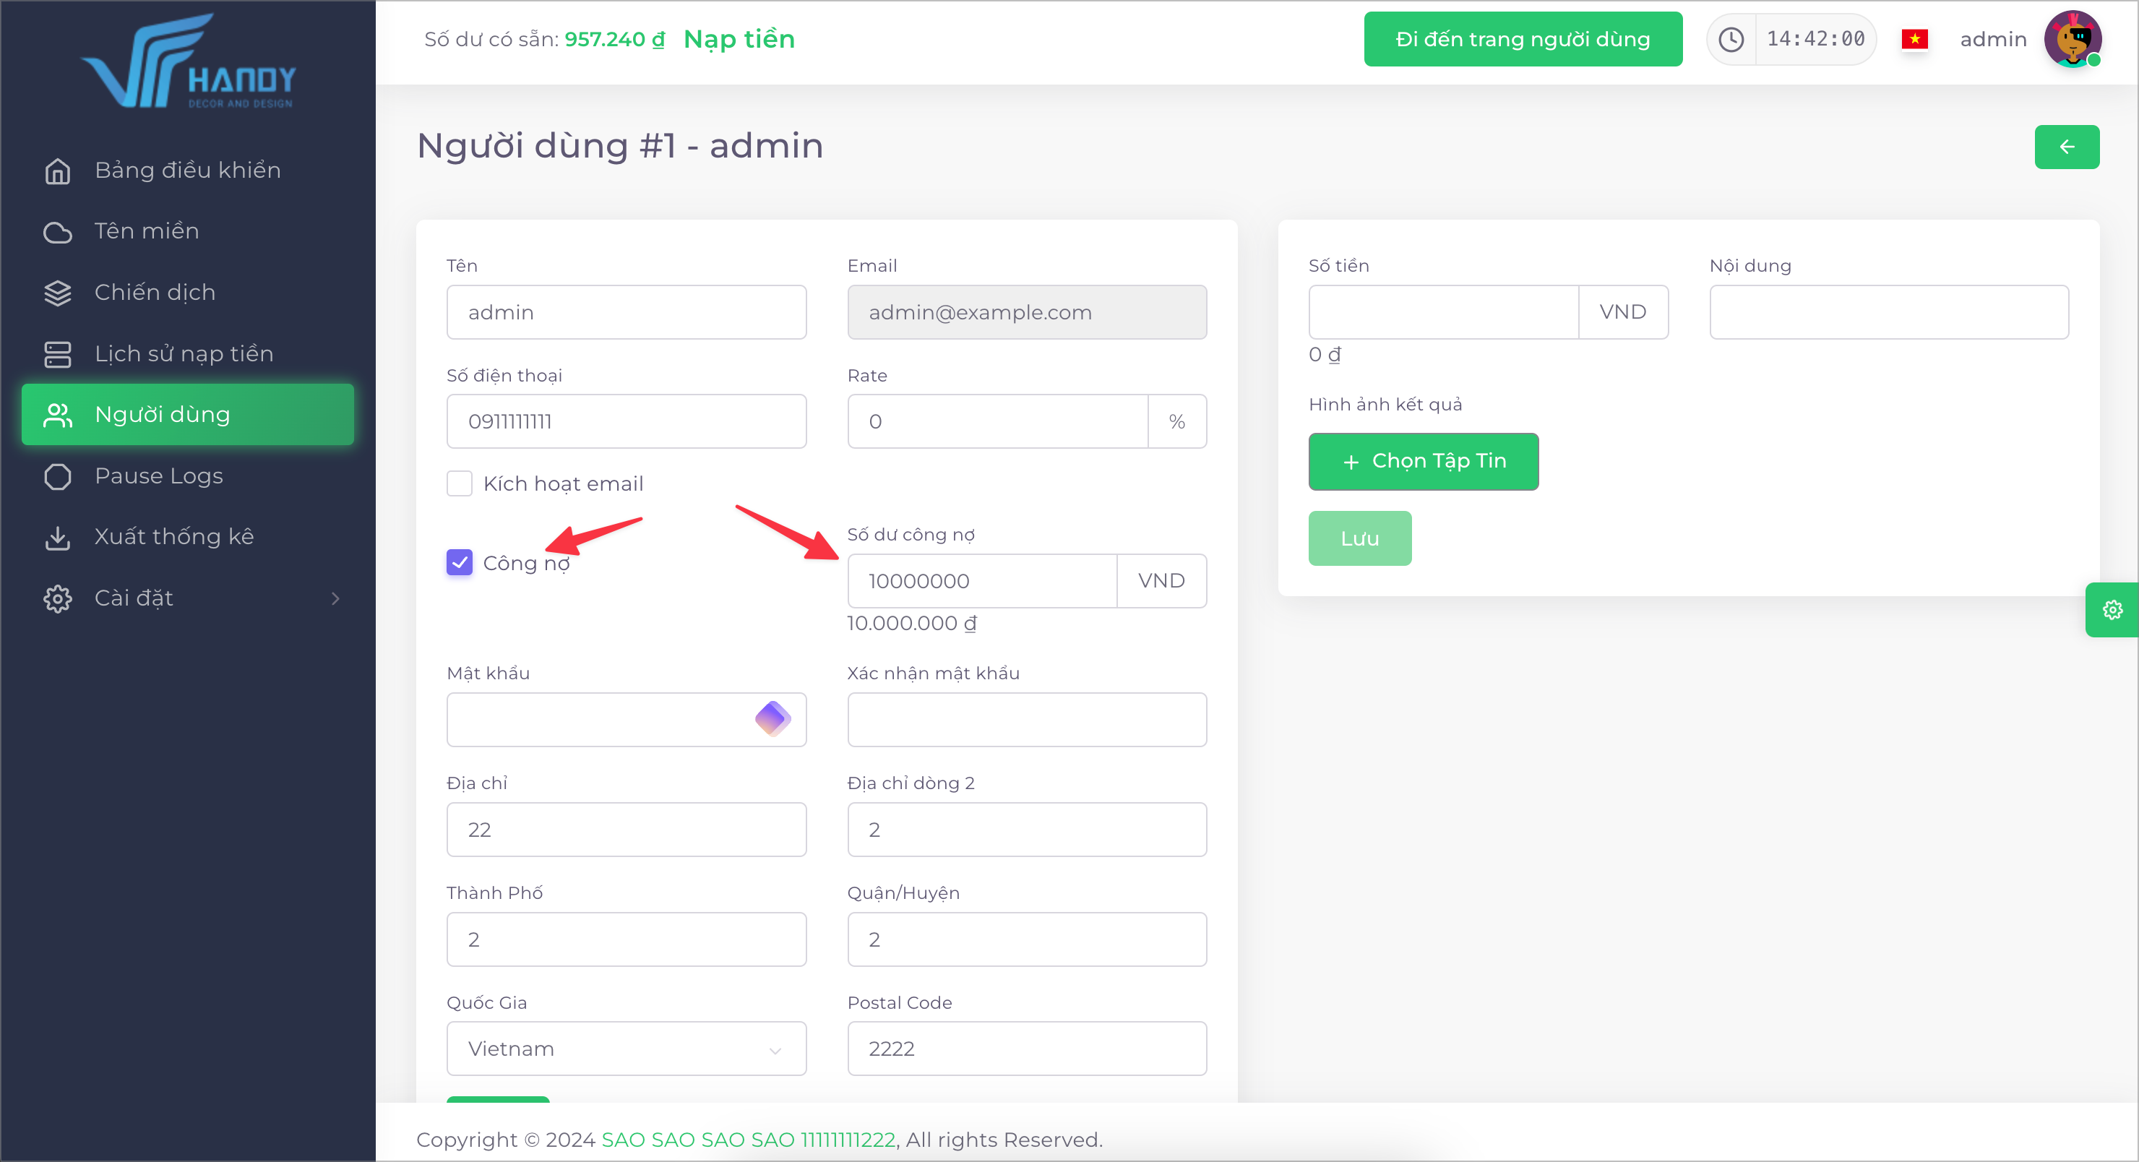The width and height of the screenshot is (2139, 1162).
Task: Click the gear icon beside Cài đặt
Action: pyautogui.click(x=57, y=598)
